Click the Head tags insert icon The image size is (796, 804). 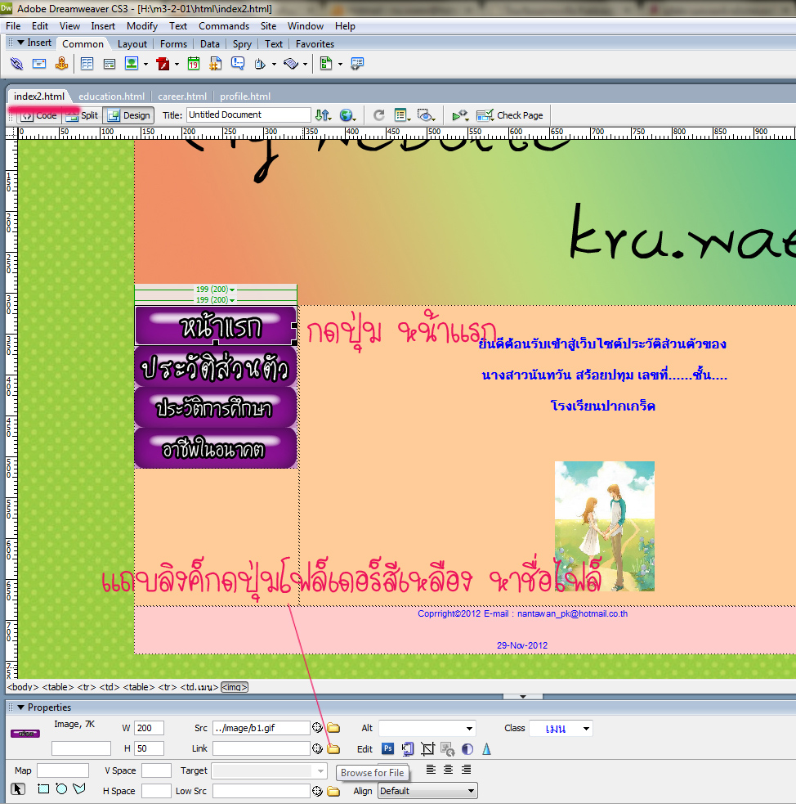tap(260, 64)
